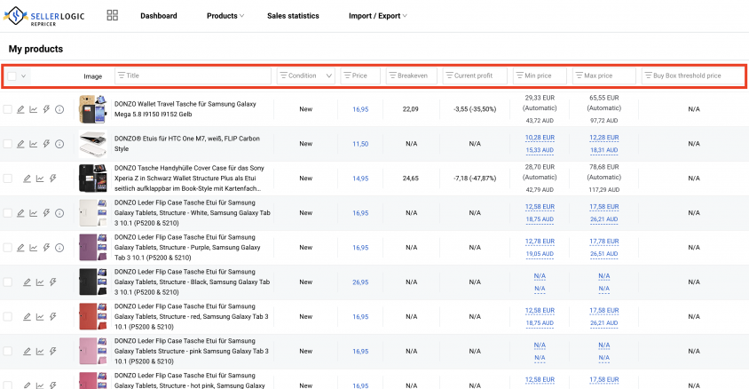Viewport: 749px width, 389px height.
Task: Click lightning icon in Sony Xperia Z row
Action: pos(53,179)
